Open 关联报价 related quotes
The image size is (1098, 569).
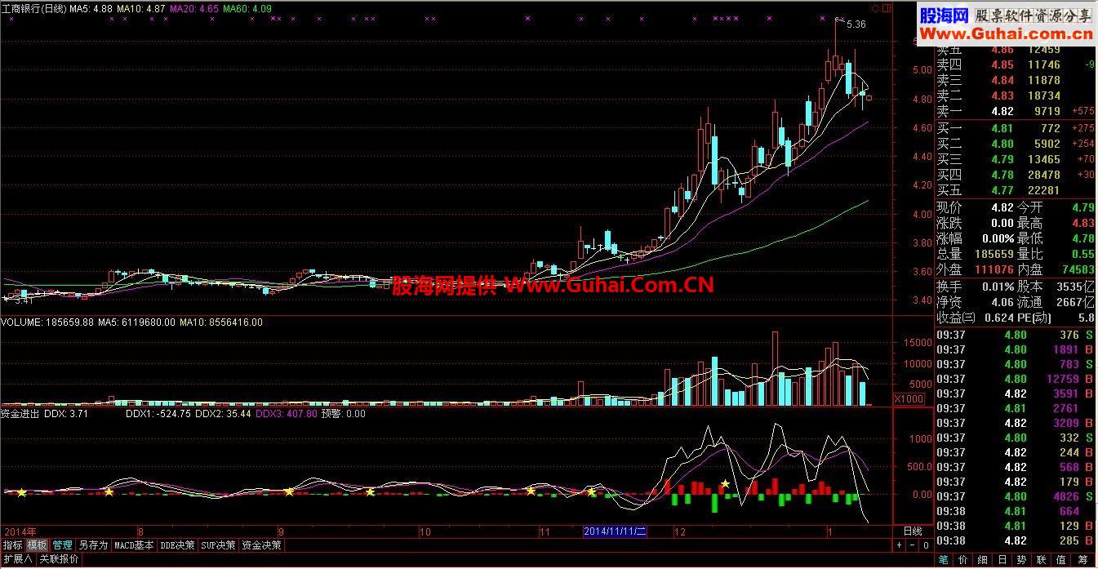pyautogui.click(x=59, y=559)
